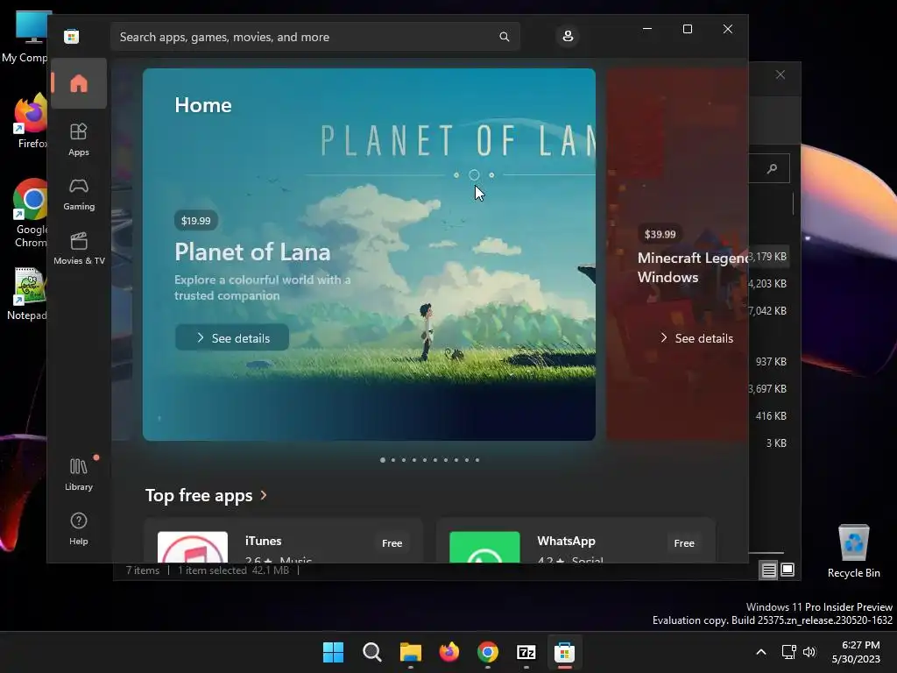The image size is (897, 673).
Task: Open Firefox desktop shortcut
Action: click(31, 121)
